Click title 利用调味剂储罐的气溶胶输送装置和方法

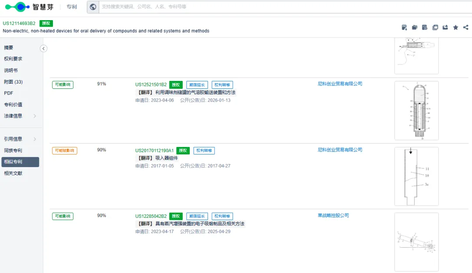tap(195, 92)
